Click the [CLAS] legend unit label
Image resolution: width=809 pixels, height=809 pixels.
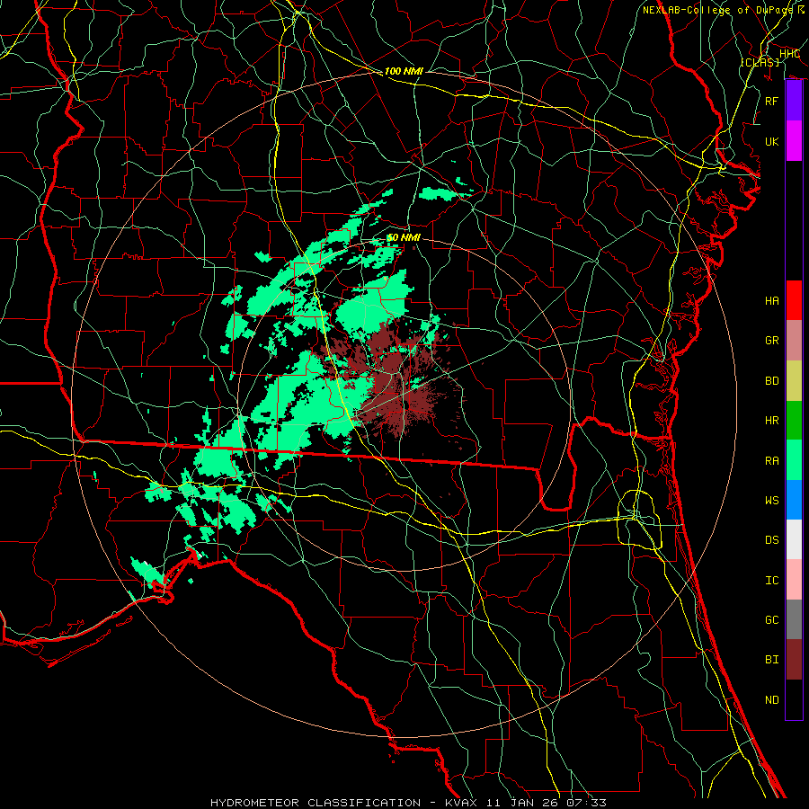click(760, 62)
